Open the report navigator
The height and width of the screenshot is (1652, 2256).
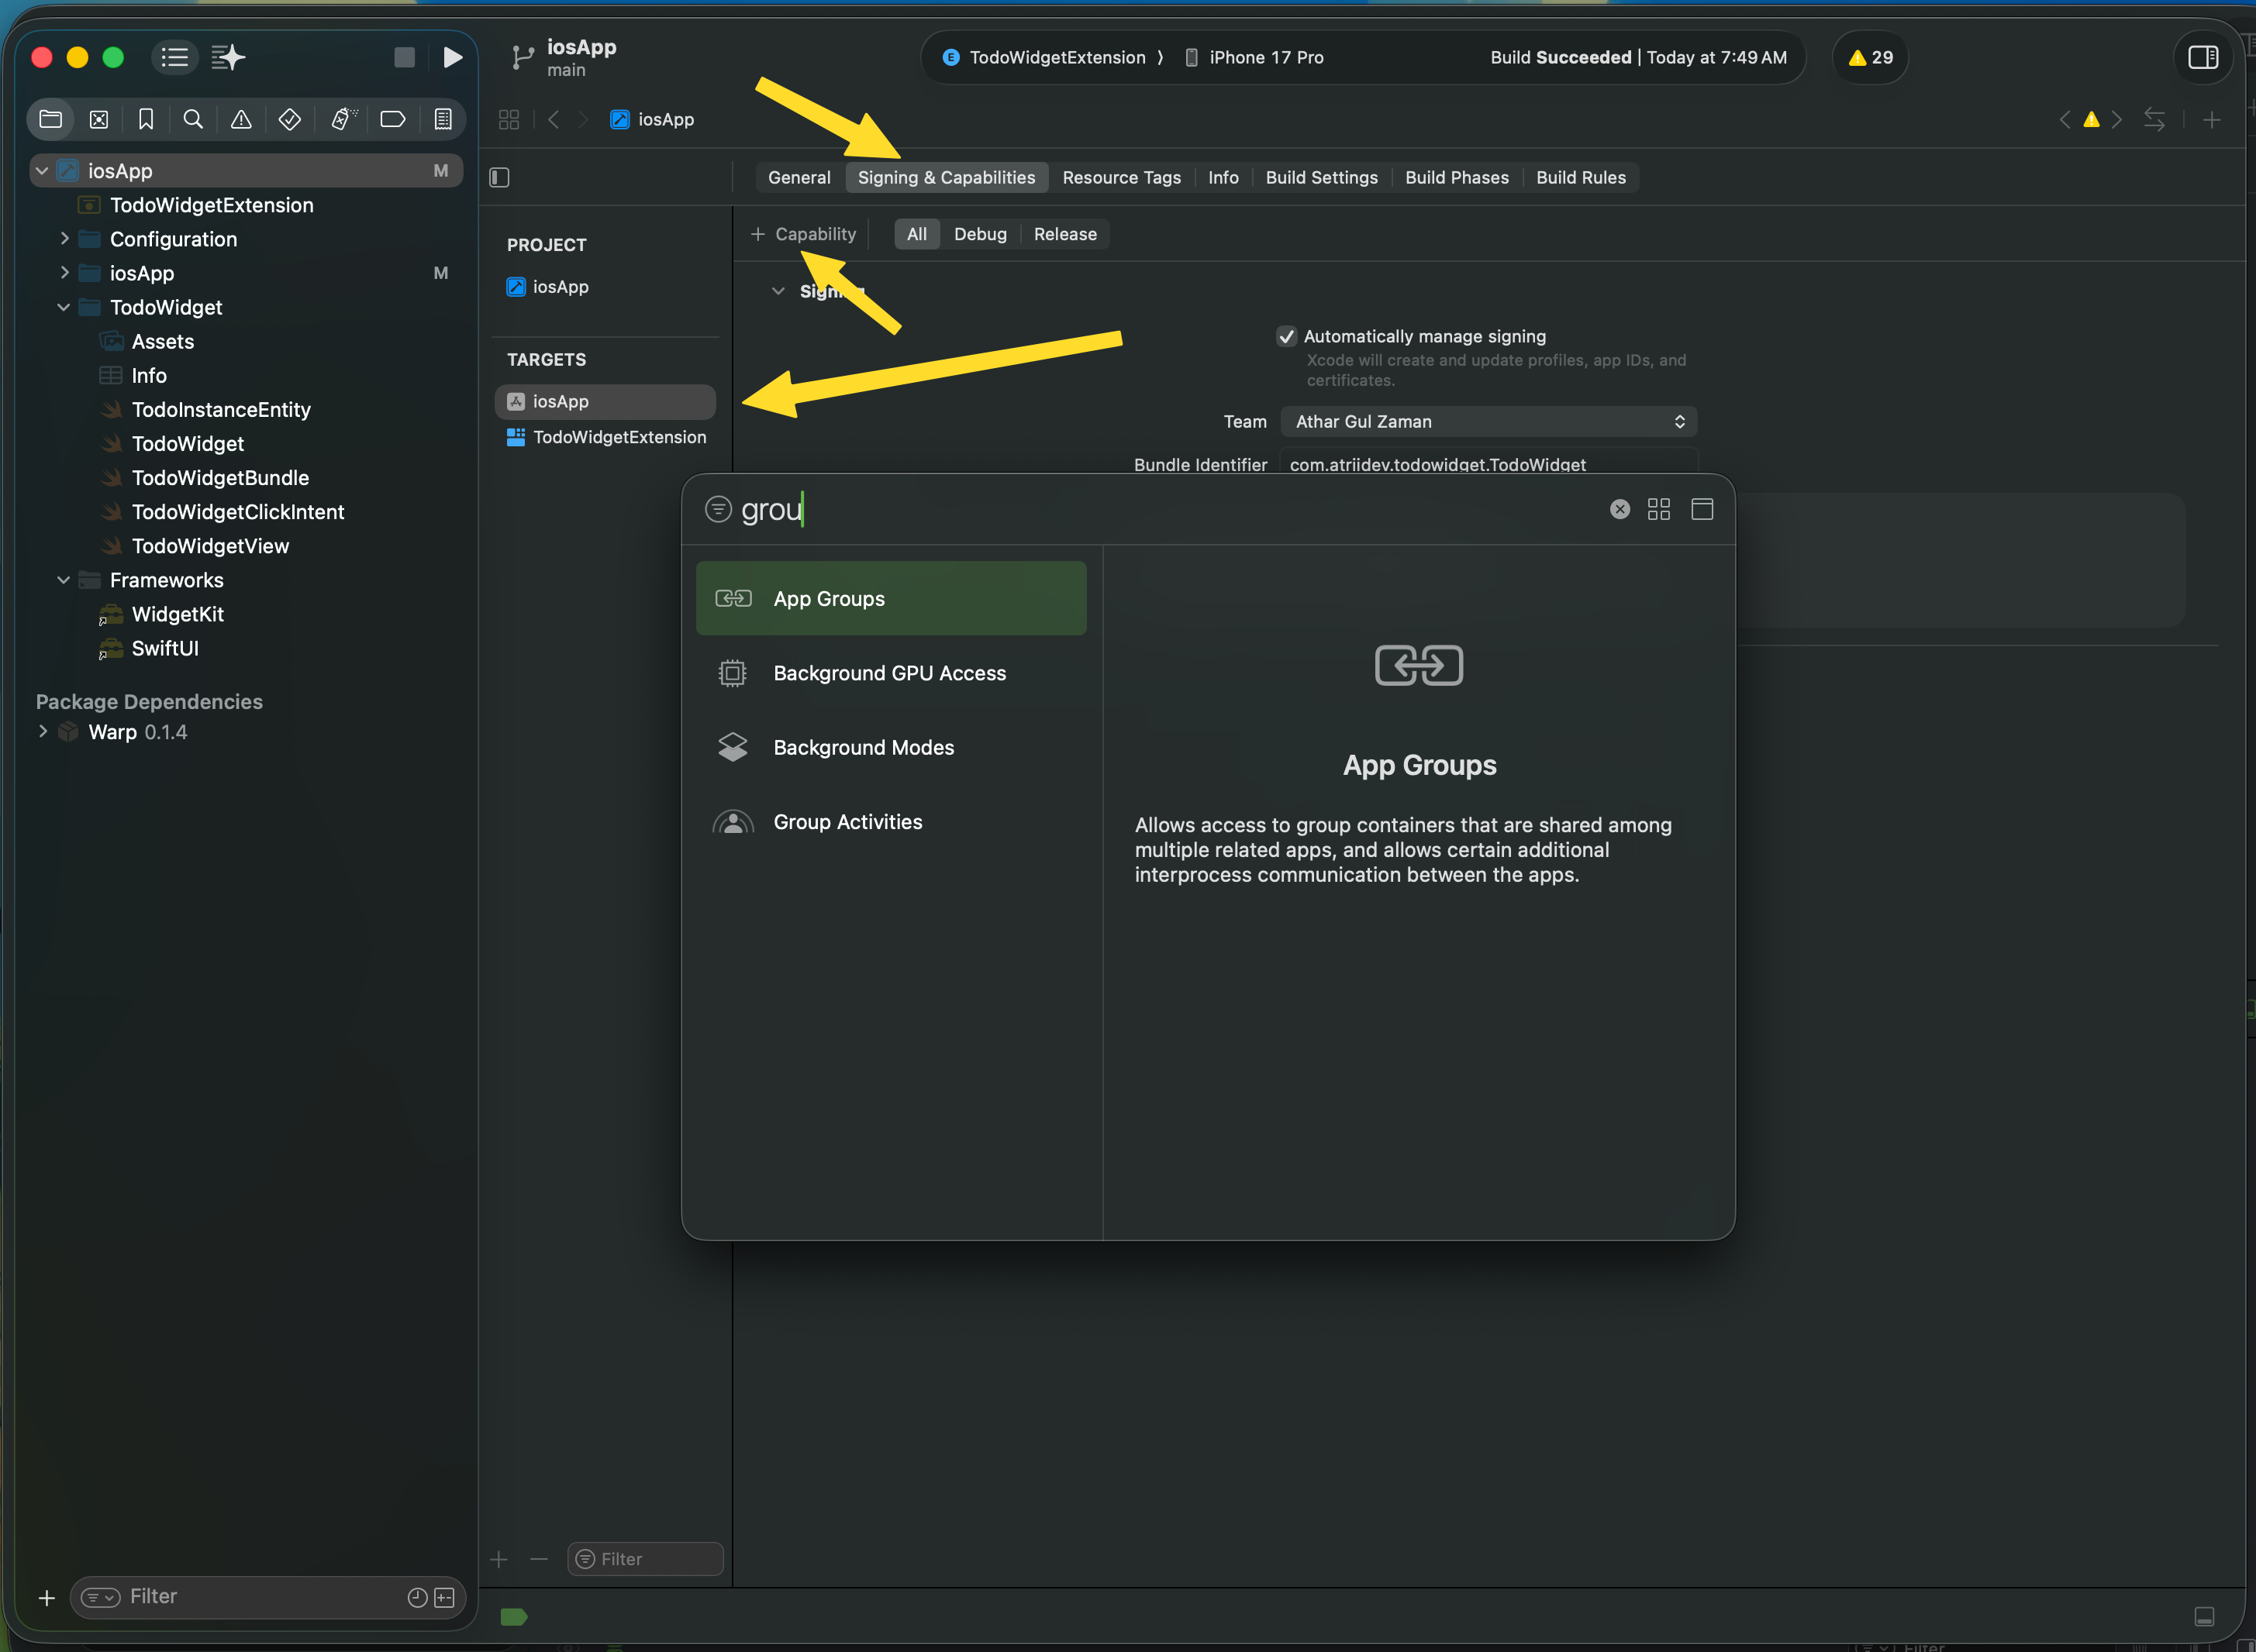coord(442,119)
